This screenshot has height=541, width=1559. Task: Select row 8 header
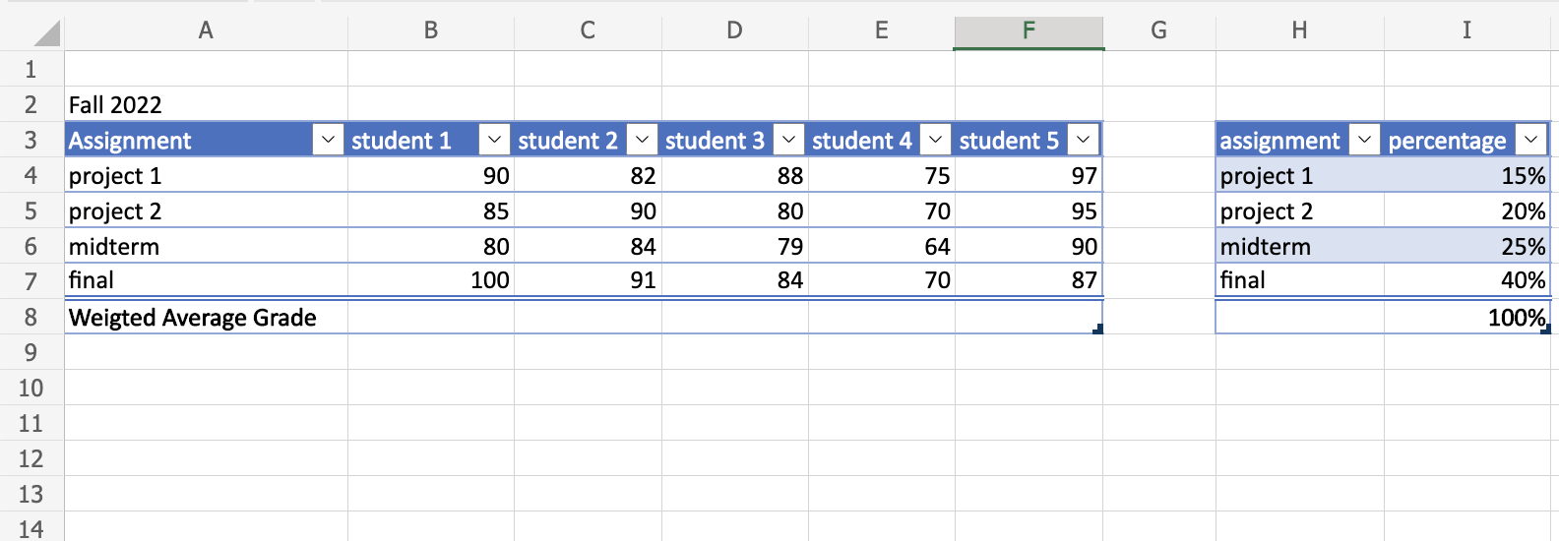pyautogui.click(x=31, y=317)
